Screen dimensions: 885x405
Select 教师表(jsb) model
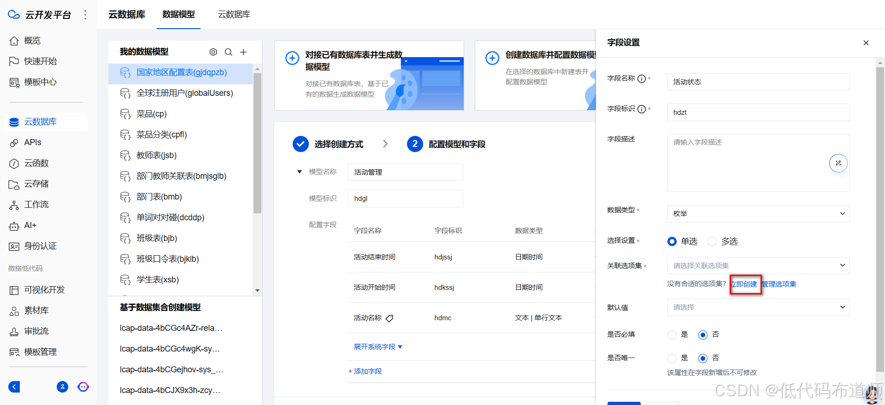coord(180,156)
